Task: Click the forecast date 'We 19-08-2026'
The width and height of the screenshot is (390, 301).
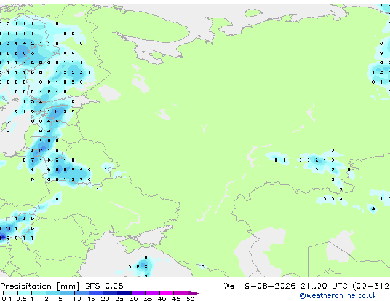Action: click(x=260, y=286)
